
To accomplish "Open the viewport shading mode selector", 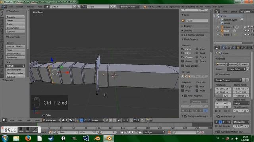I will pos(64,120).
